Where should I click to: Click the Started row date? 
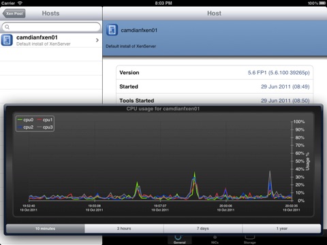pyautogui.click(x=285, y=86)
